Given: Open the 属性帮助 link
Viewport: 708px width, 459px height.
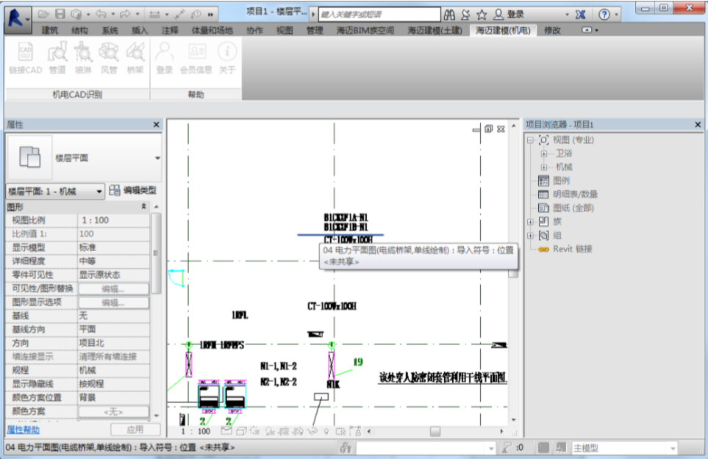Looking at the screenshot, I should [23, 430].
